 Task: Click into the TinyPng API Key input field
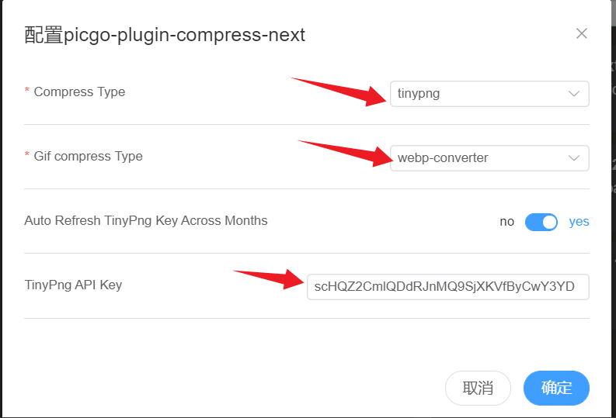(x=447, y=286)
